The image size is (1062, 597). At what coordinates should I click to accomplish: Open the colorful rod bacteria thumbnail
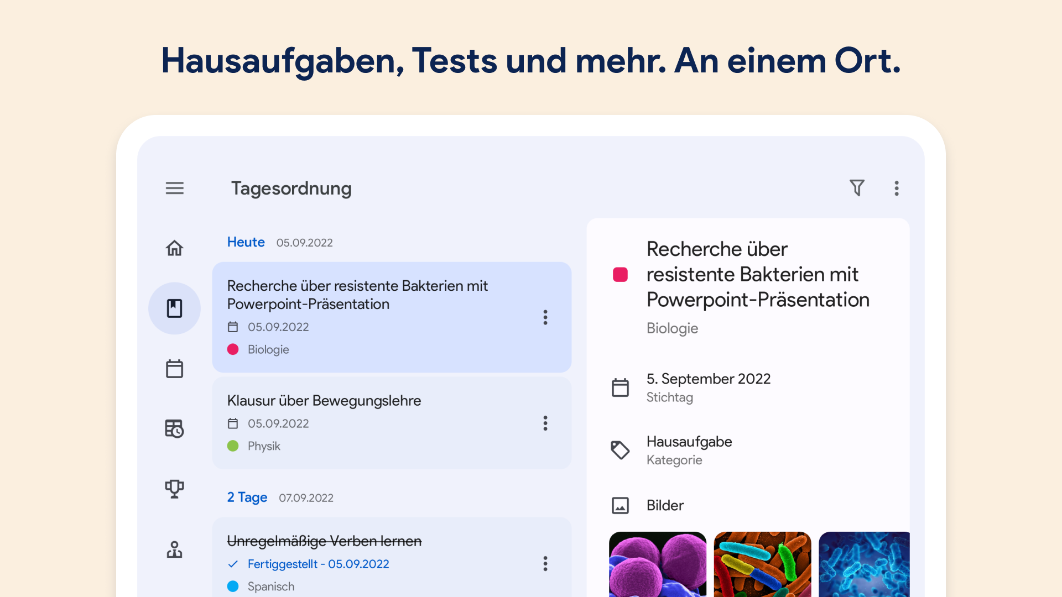tap(762, 564)
